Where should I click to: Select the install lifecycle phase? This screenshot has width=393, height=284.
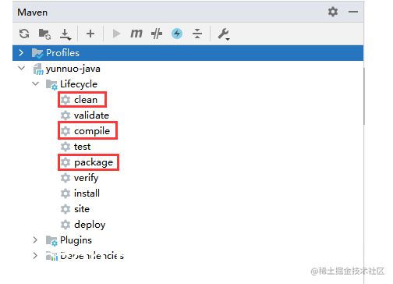tap(87, 193)
